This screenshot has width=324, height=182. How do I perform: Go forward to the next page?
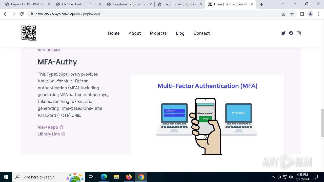[x=14, y=14]
